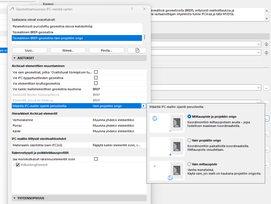Collapse the ASETUKSET section
The image size is (271, 204).
(x=15, y=58)
